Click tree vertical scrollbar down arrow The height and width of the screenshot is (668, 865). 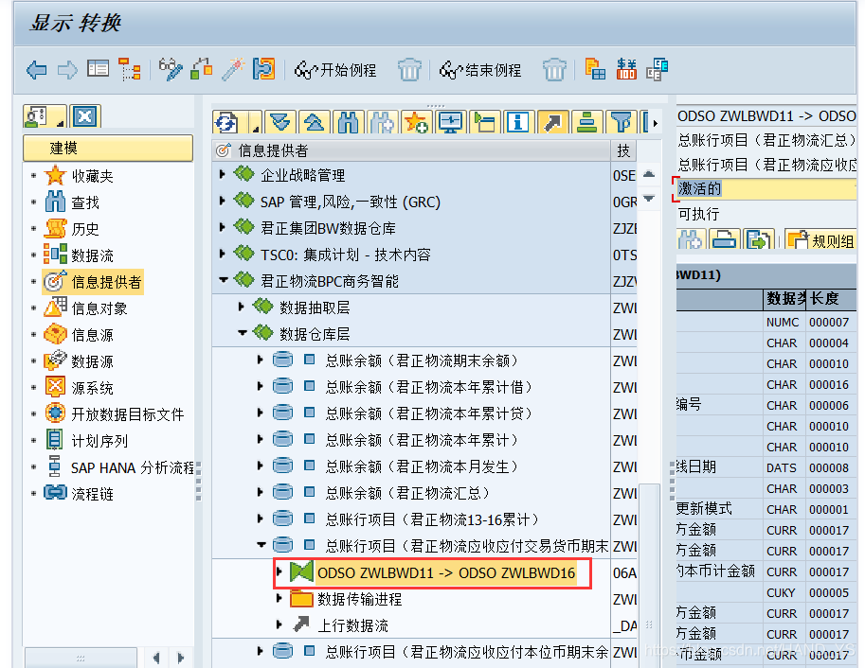click(649, 199)
